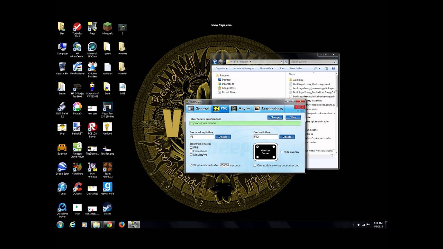
Task: Check Only update overlay once a second
Action: click(x=255, y=165)
